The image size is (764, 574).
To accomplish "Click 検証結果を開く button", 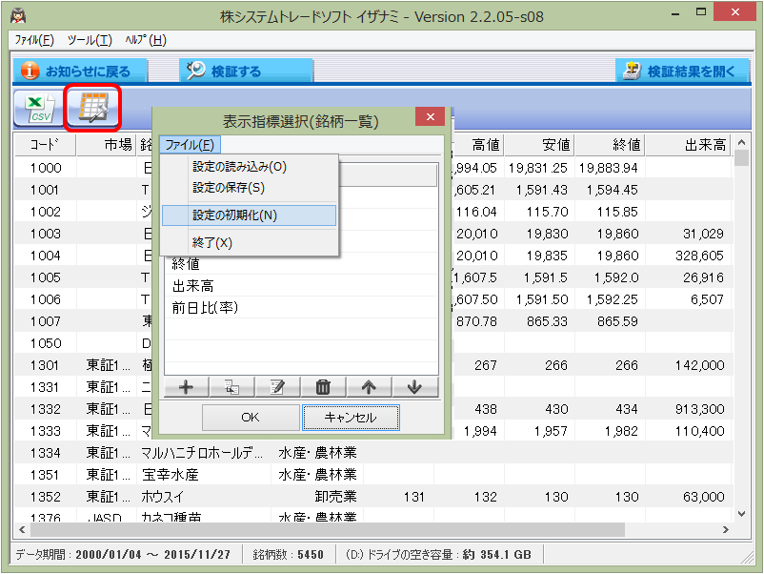I will tap(682, 72).
